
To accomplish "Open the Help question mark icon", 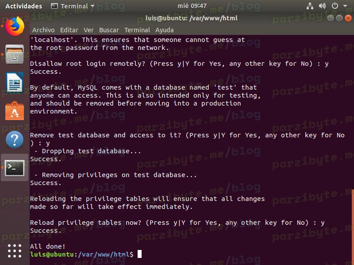I will 15,140.
